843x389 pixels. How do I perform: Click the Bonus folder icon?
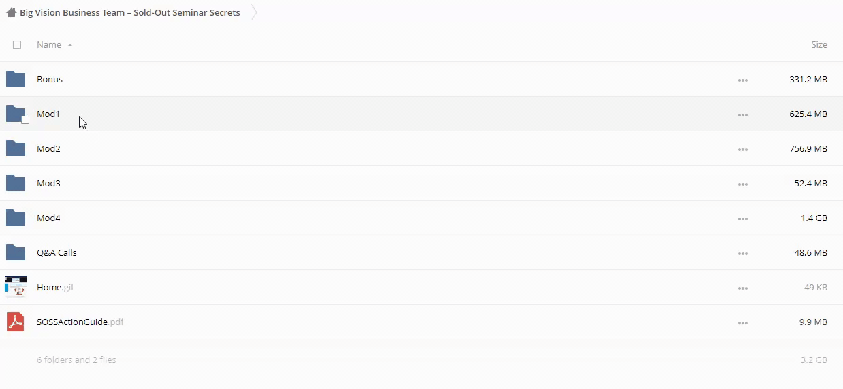(x=16, y=79)
